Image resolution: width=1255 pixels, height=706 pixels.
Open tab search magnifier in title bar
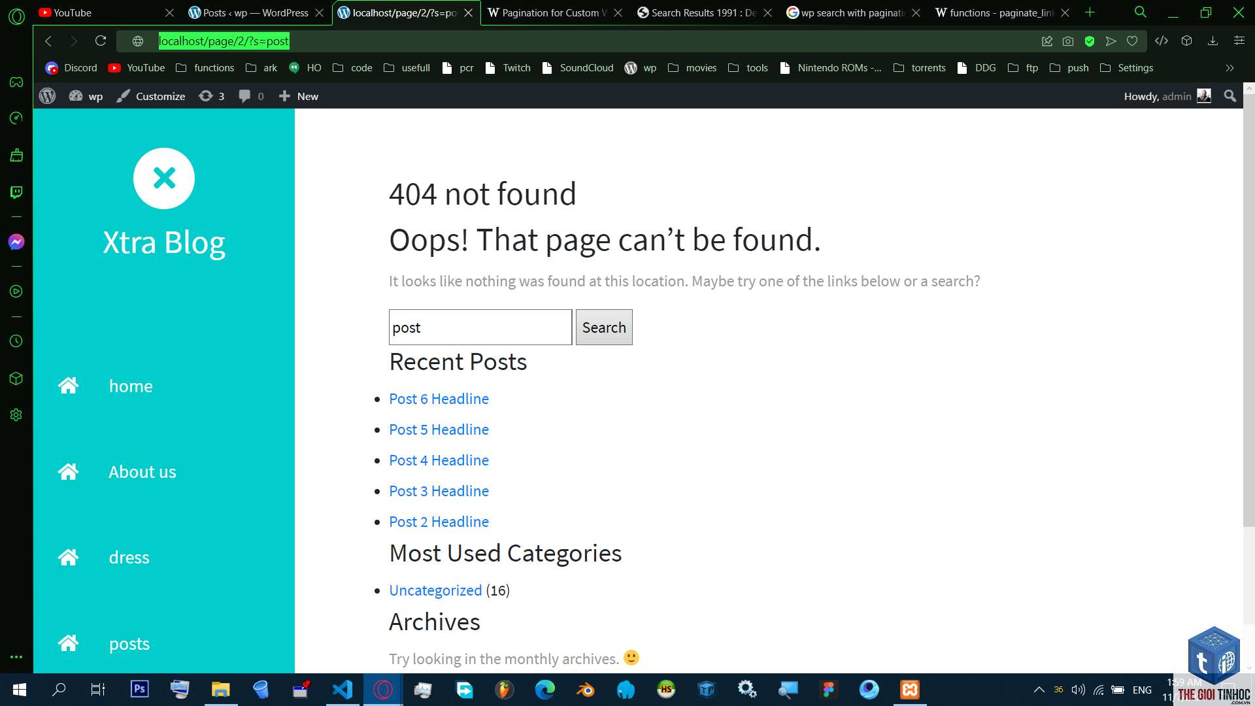[x=1141, y=12]
